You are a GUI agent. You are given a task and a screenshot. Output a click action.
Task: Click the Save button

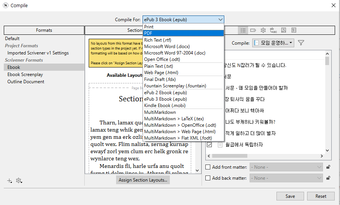coord(290,196)
